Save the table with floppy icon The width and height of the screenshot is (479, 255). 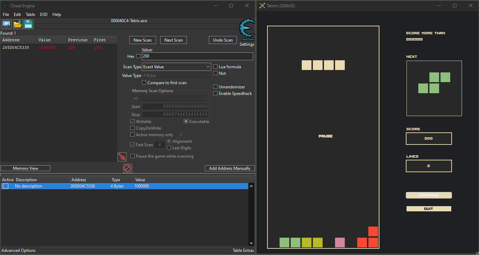28,24
